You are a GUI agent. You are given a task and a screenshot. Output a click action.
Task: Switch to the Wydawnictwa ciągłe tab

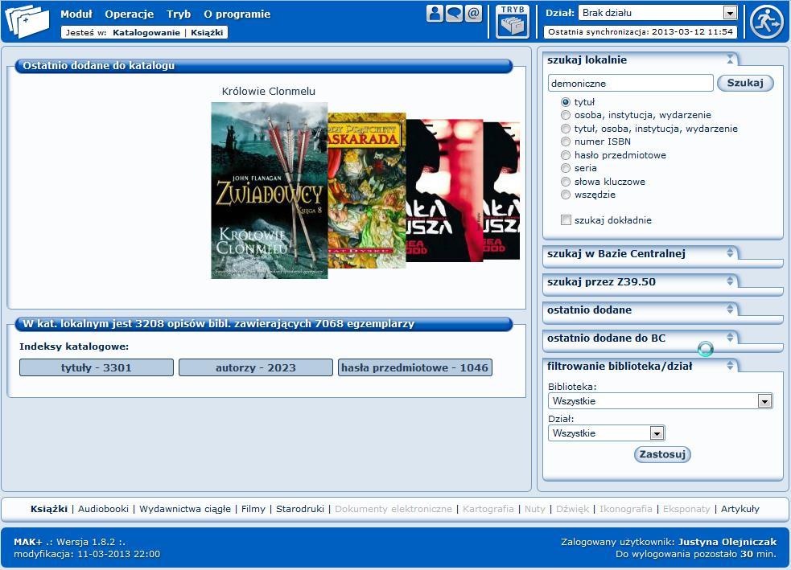(x=184, y=509)
